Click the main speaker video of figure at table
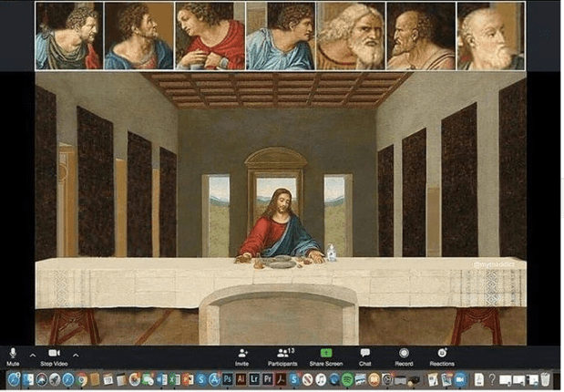 pyautogui.click(x=281, y=209)
